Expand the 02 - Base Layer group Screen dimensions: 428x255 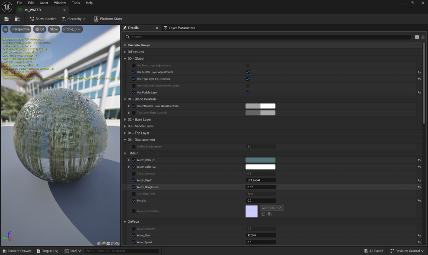pyautogui.click(x=125, y=120)
